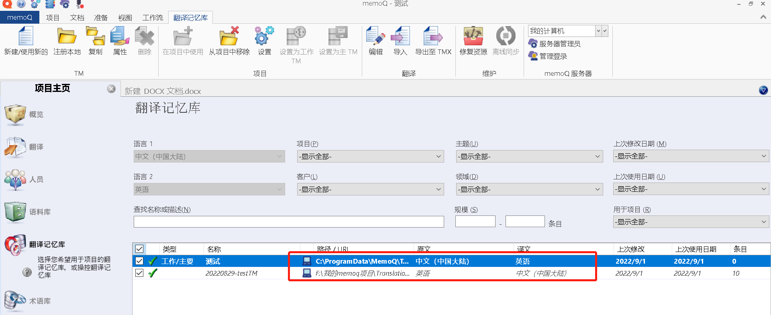Open LiveDocs corpora (语料库) in sidebar
This screenshot has height=315, width=771.
coord(27,212)
